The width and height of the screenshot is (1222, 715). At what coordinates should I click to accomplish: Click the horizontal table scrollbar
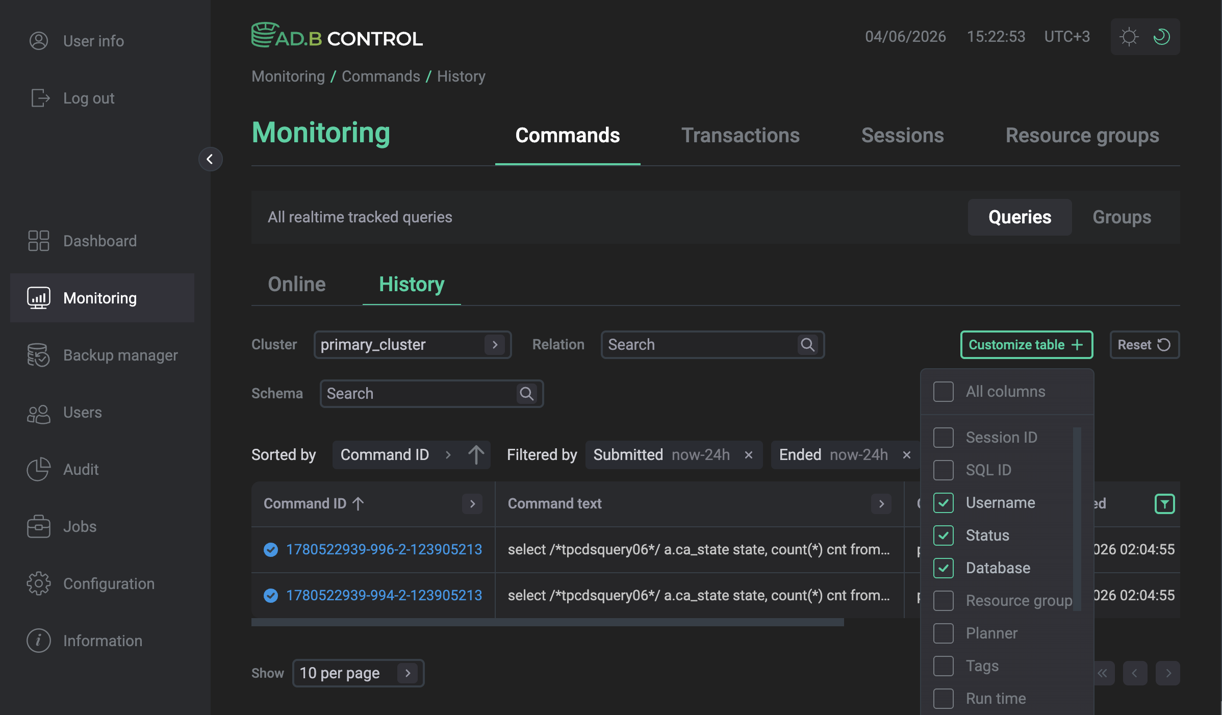(548, 622)
